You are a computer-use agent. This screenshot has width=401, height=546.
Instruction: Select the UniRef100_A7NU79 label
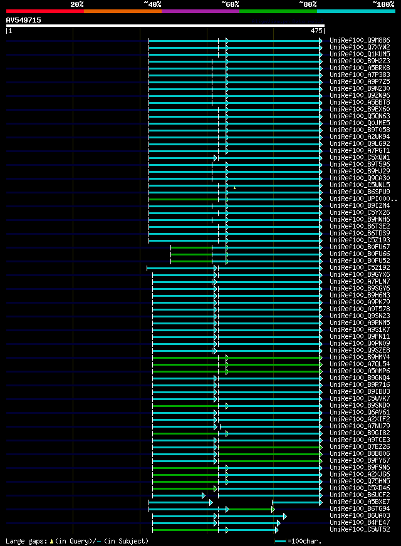[360, 426]
